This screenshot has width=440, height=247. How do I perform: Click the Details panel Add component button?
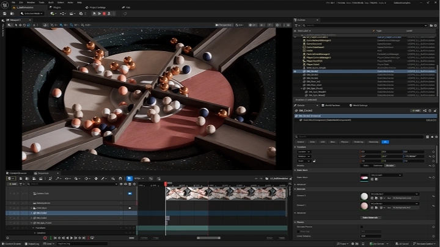click(x=416, y=110)
